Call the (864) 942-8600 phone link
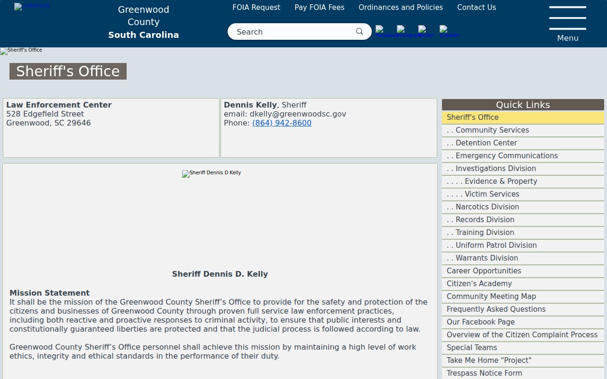This screenshot has width=607, height=379. coord(282,123)
